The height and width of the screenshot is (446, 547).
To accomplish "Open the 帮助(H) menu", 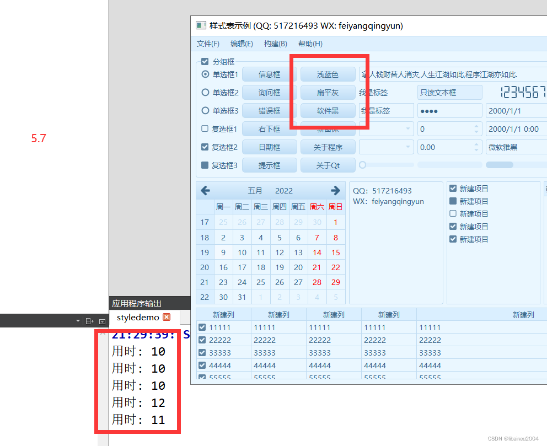I will click(x=310, y=44).
